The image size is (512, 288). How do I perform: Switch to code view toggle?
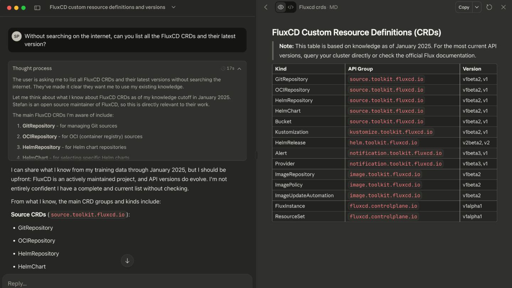[291, 7]
